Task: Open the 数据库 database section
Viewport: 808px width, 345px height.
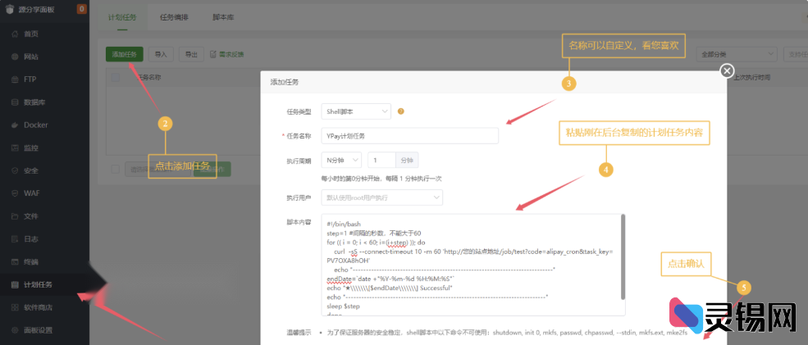Action: coord(34,102)
